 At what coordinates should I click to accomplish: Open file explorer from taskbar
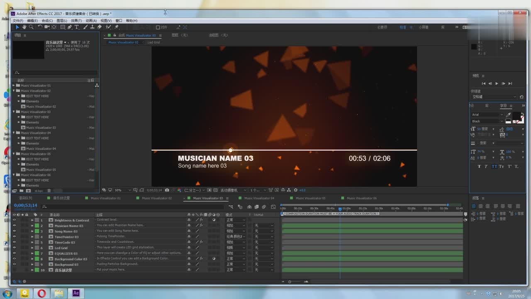(58, 293)
